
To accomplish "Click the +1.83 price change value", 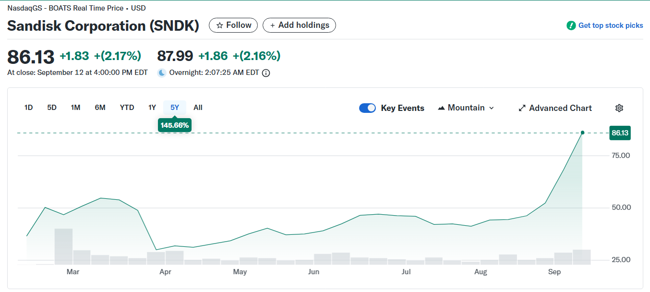I will click(74, 56).
